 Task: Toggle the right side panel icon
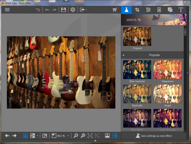115,136
